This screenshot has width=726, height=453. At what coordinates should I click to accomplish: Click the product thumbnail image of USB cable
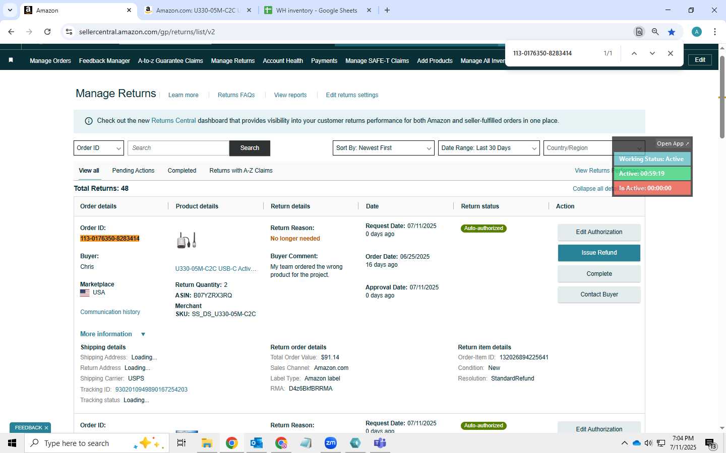point(187,240)
